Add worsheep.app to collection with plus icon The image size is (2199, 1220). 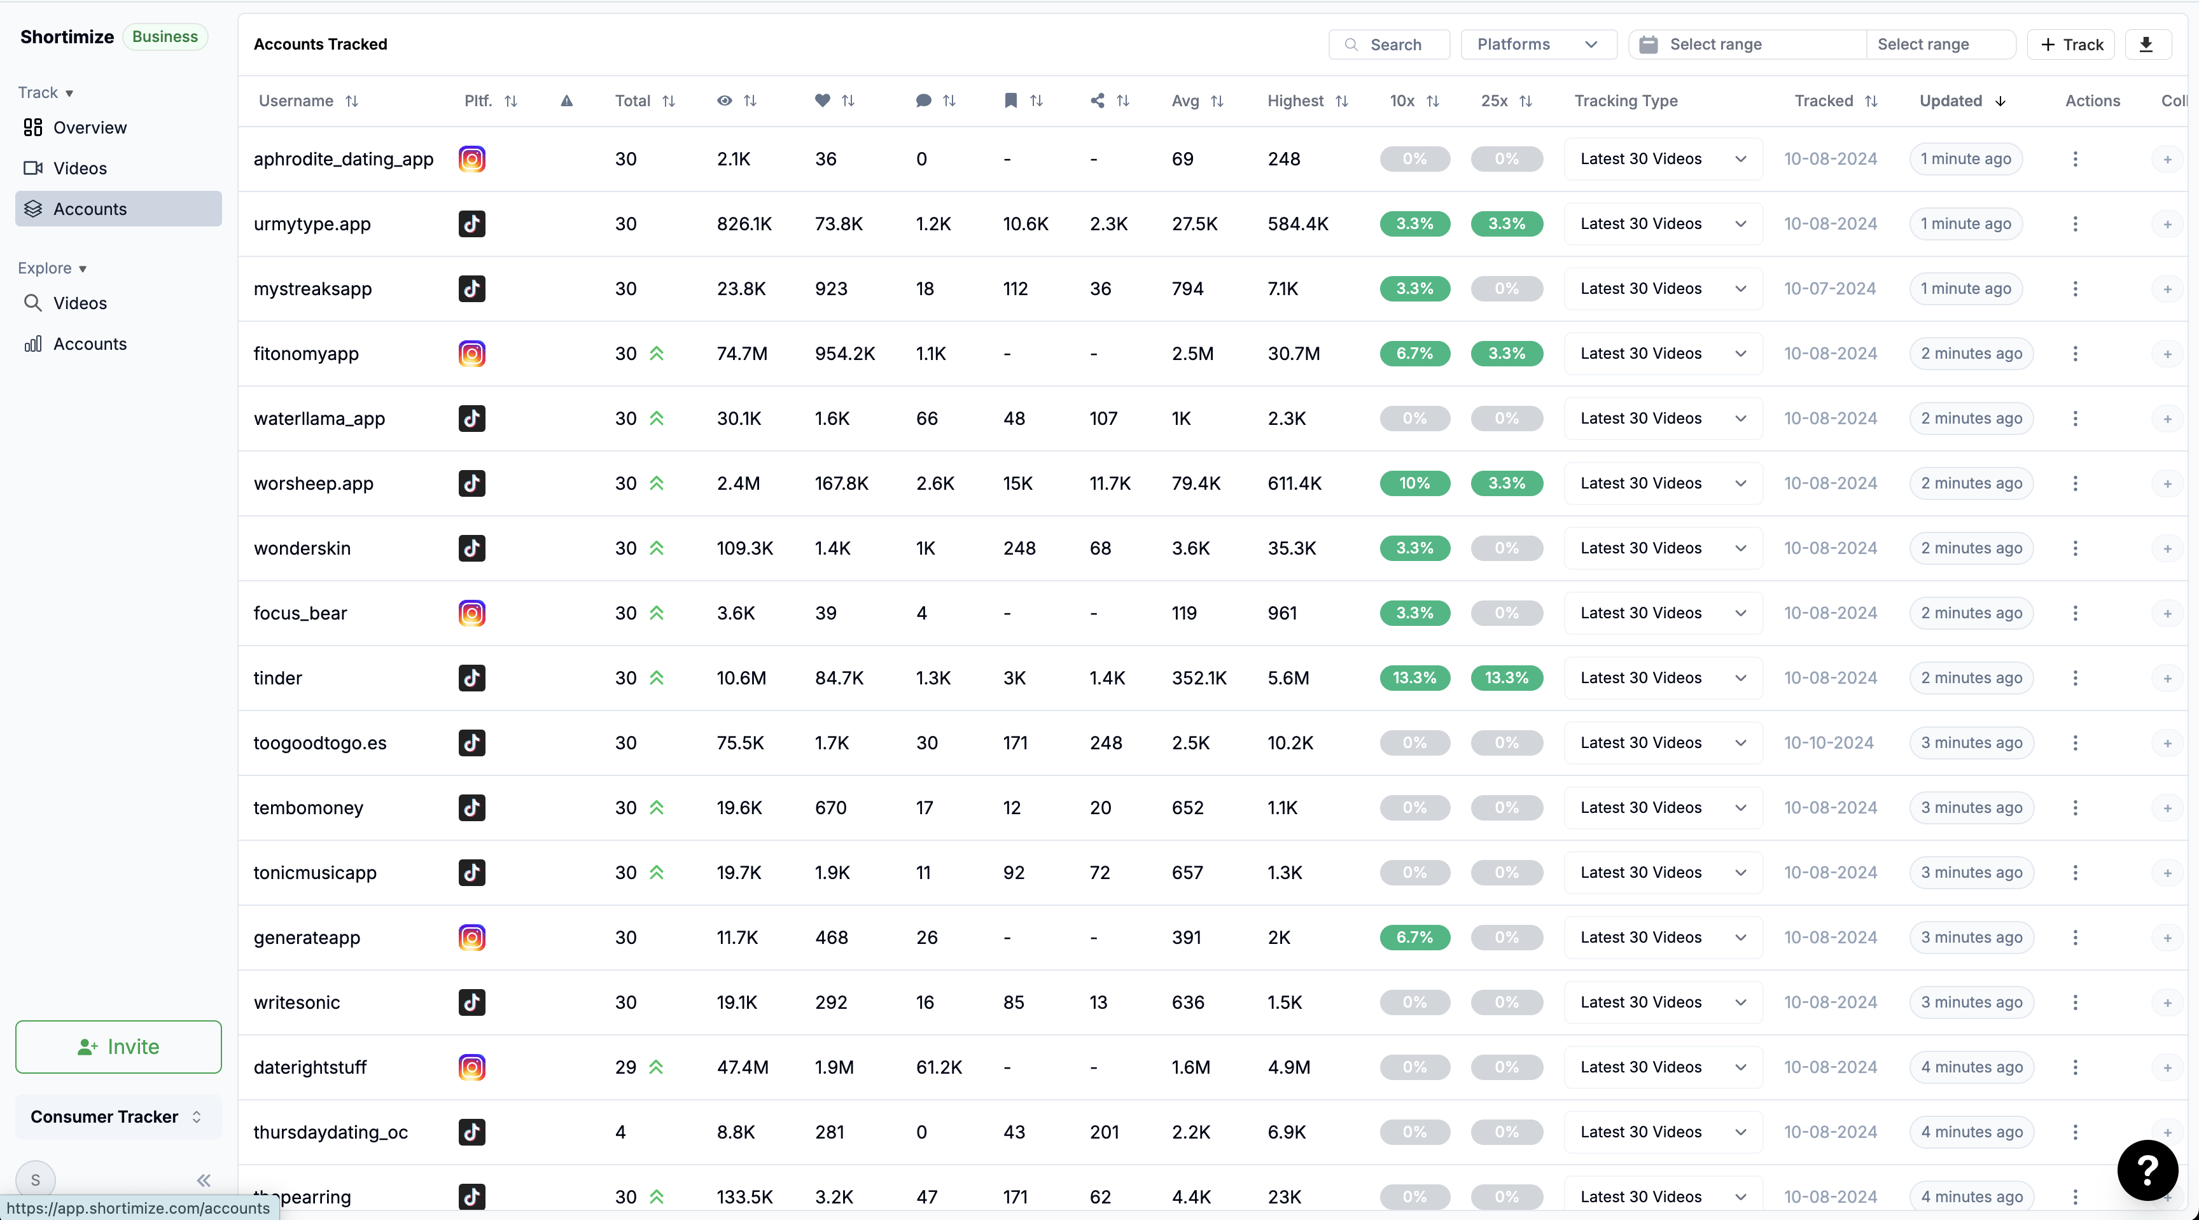[2167, 483]
